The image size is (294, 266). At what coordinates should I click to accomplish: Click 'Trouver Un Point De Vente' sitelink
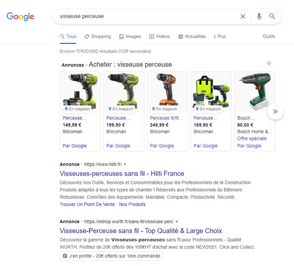(x=87, y=204)
